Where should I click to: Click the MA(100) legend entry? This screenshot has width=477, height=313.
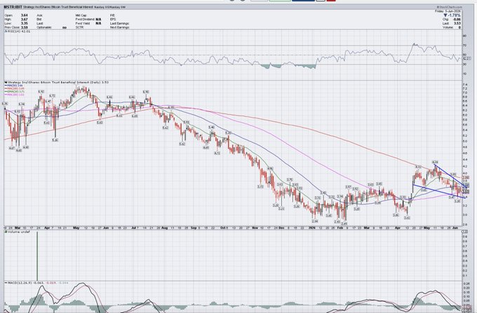pos(13,95)
